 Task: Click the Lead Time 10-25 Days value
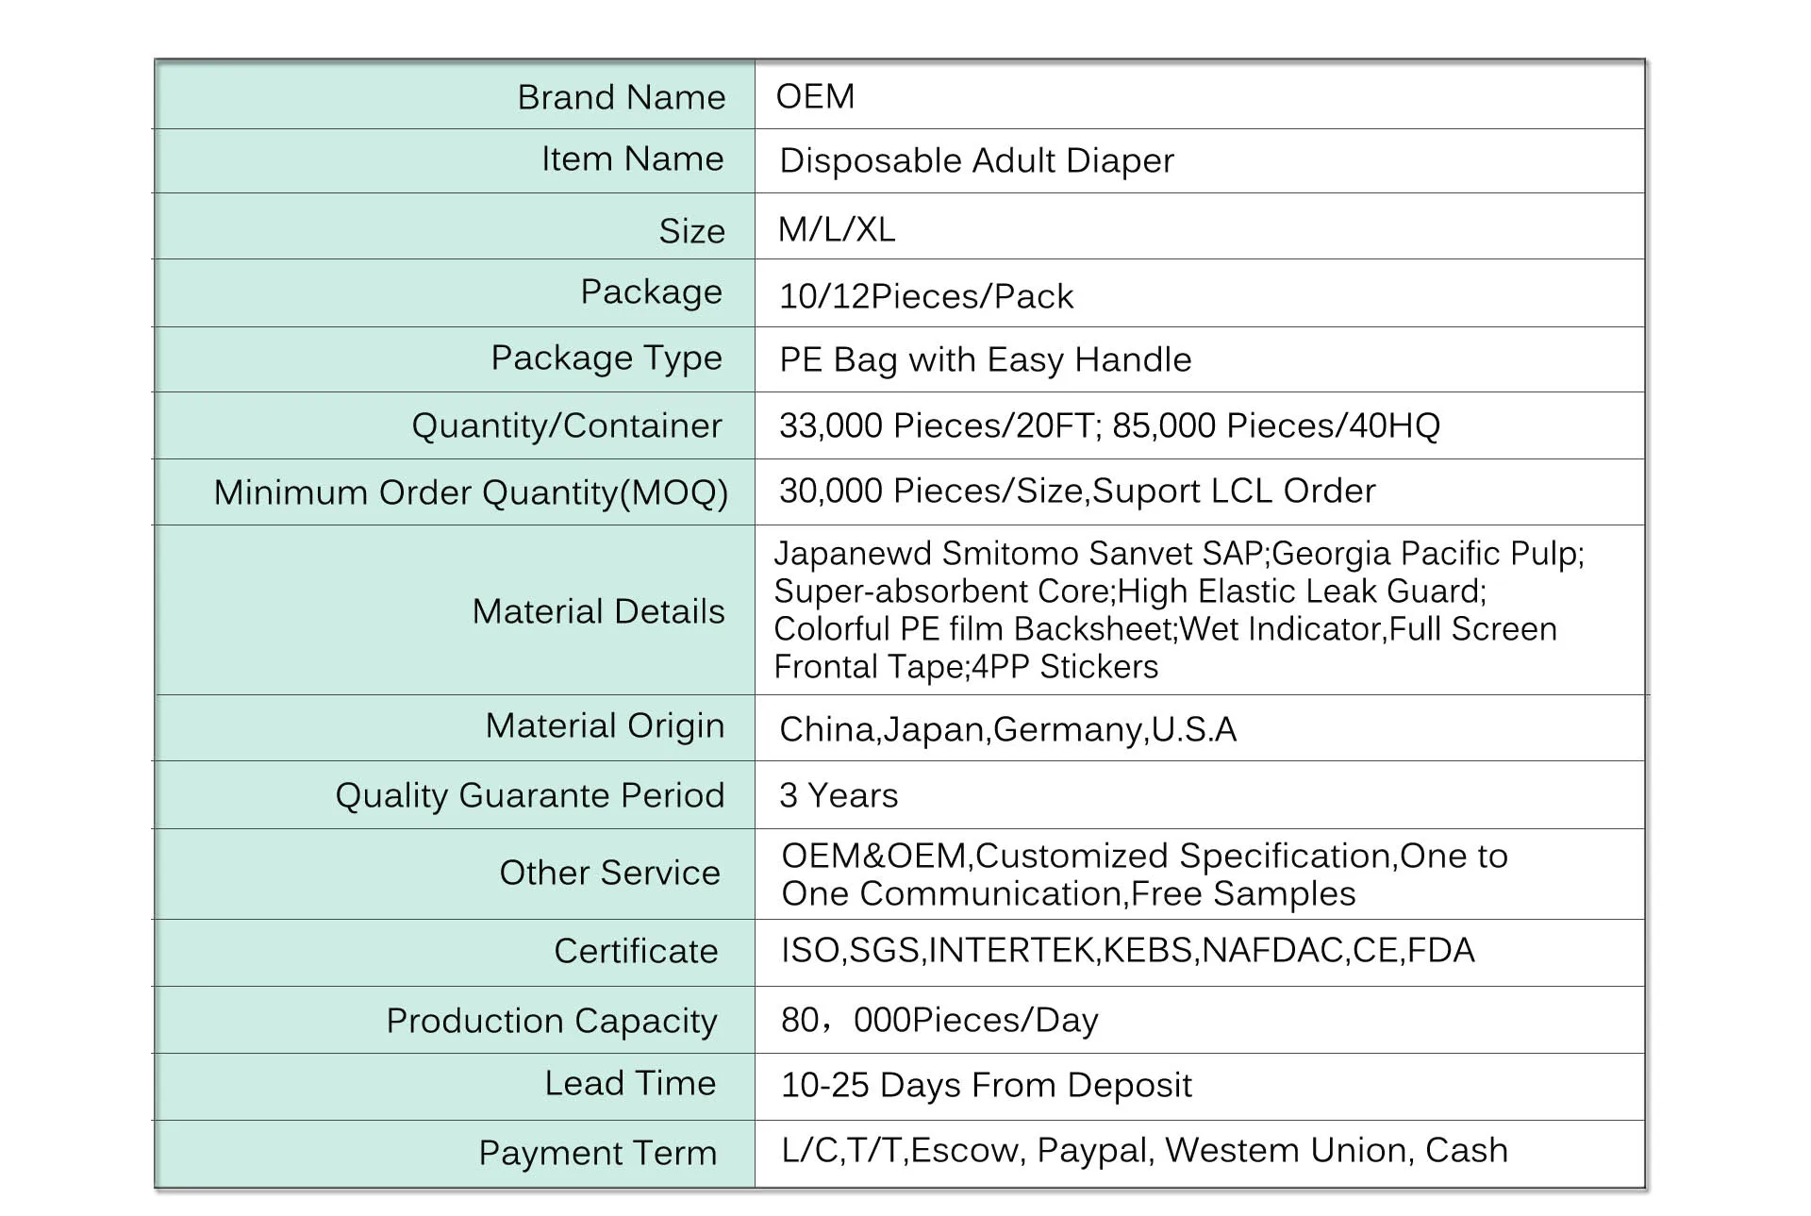pyautogui.click(x=985, y=1085)
